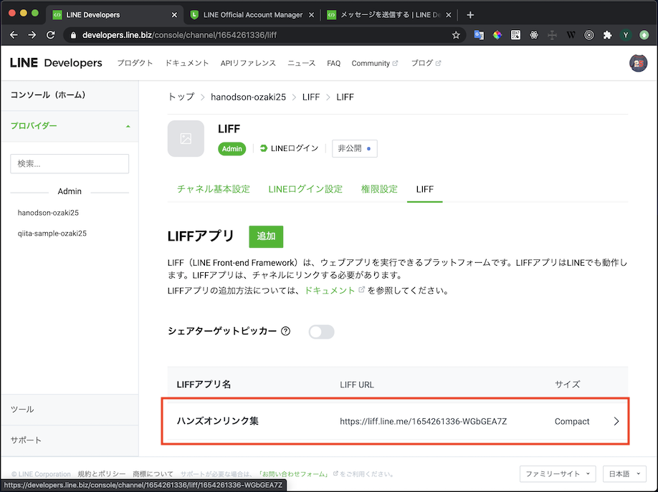Open ハンズオンリンク集 row chevron arrow

616,421
